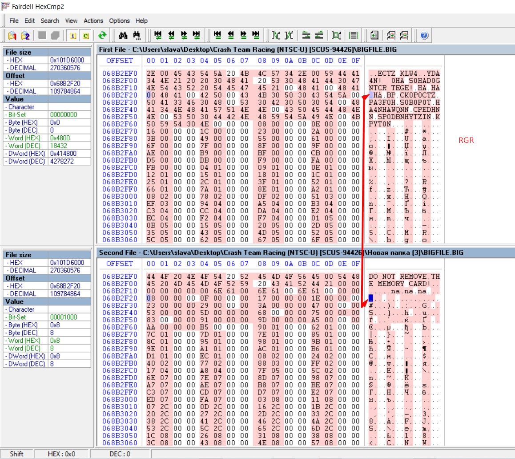
Task: Select offset 068B2F20 row in second file
Action: [x=120, y=298]
